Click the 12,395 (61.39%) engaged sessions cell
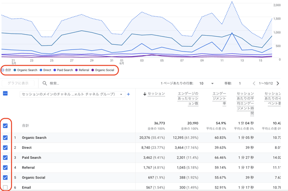 tap(185, 138)
